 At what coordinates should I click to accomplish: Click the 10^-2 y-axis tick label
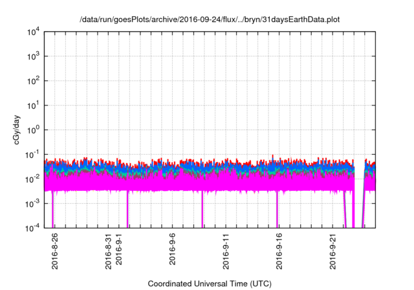[32, 179]
